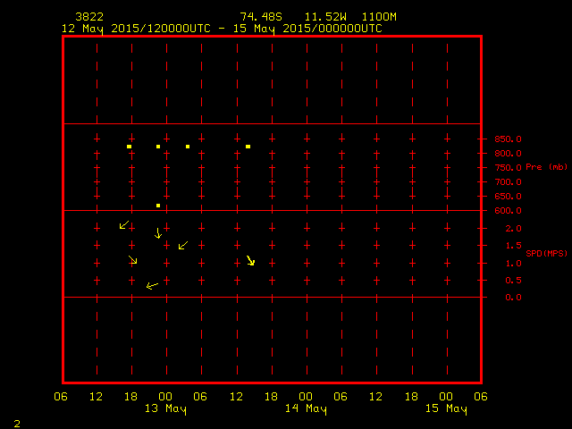
Task: Click the 00 hour label above 13 May
Action: (165, 397)
